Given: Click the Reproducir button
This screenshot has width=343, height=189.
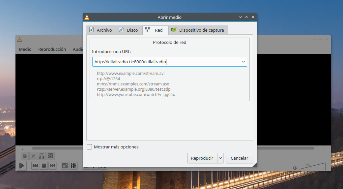Looking at the screenshot, I should pos(202,158).
